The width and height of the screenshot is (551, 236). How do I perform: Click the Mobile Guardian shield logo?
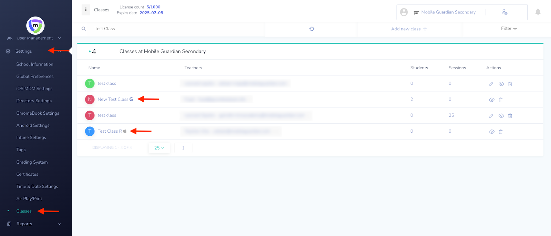tap(35, 25)
